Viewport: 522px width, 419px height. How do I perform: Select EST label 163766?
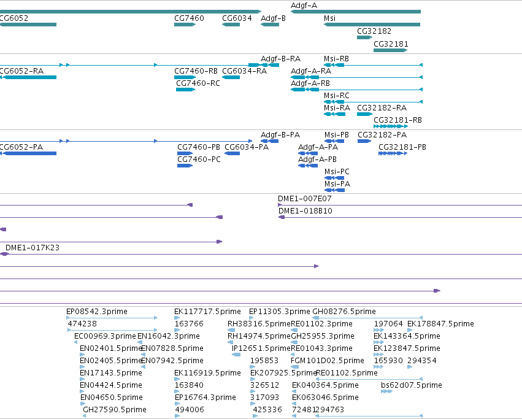(189, 324)
